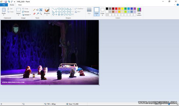
Task: Choose the Polygon shape
Action: click(x=68, y=9)
